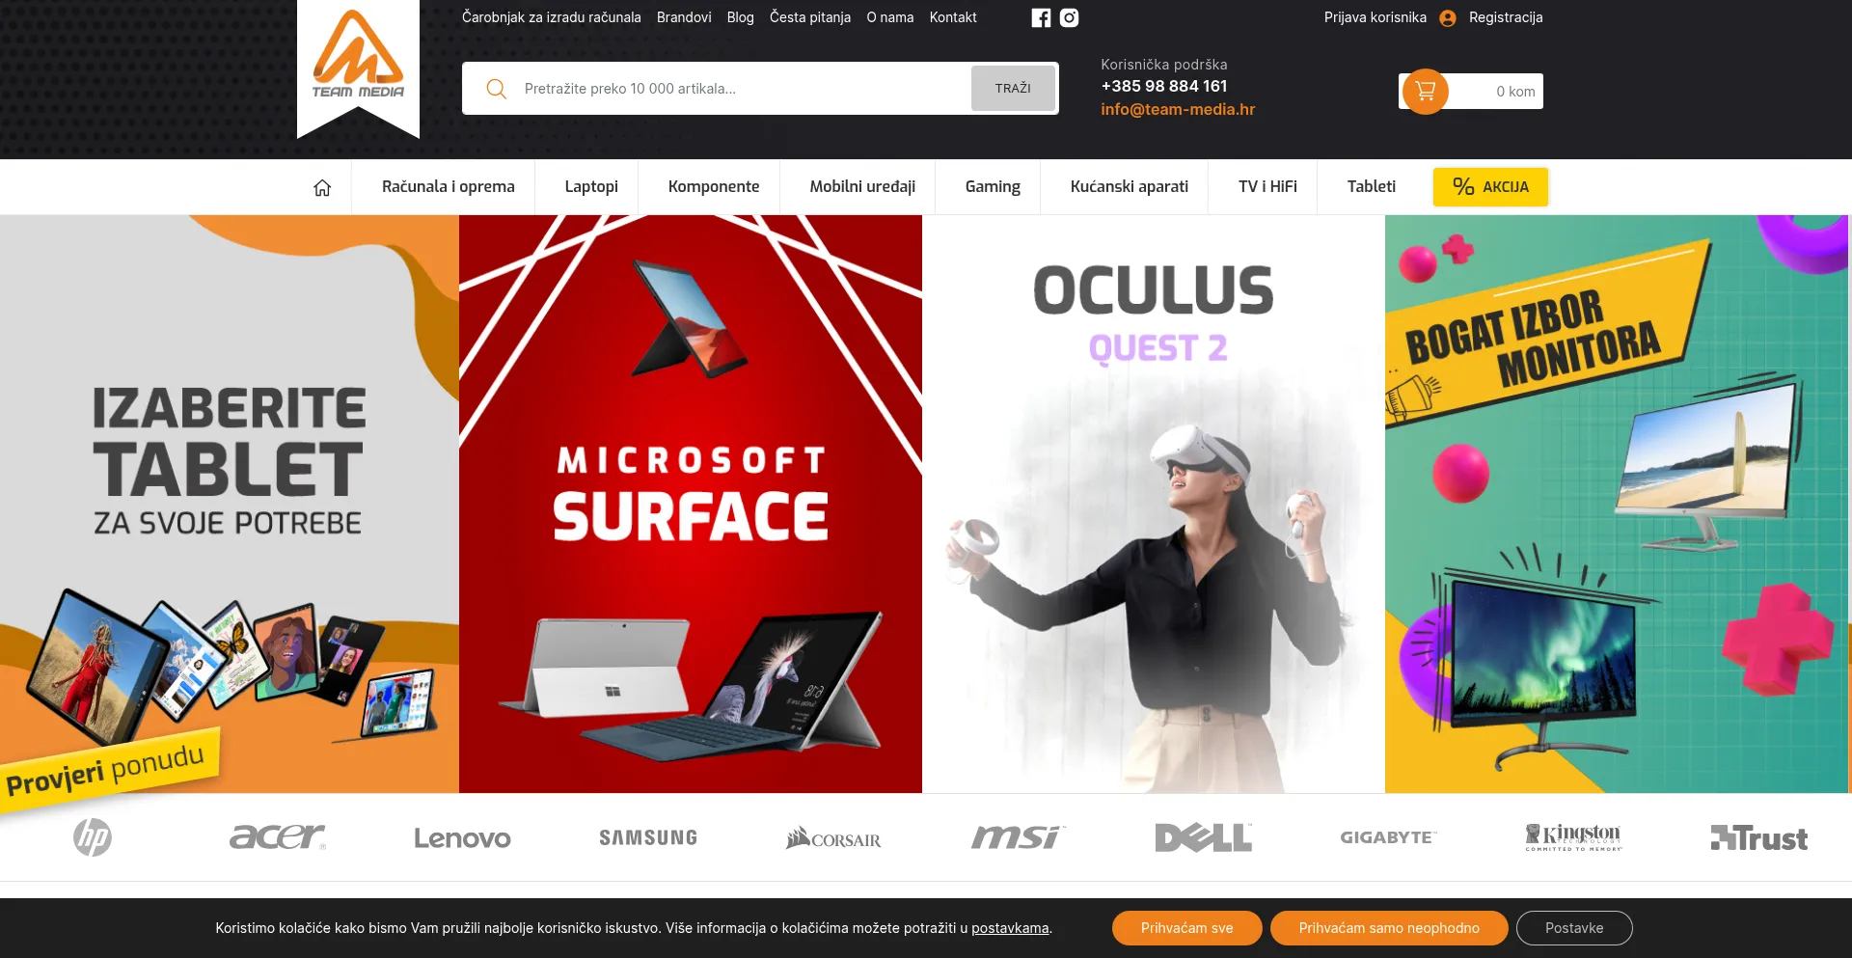Select the HP brand logo
Image resolution: width=1852 pixels, height=958 pixels.
[x=93, y=836]
